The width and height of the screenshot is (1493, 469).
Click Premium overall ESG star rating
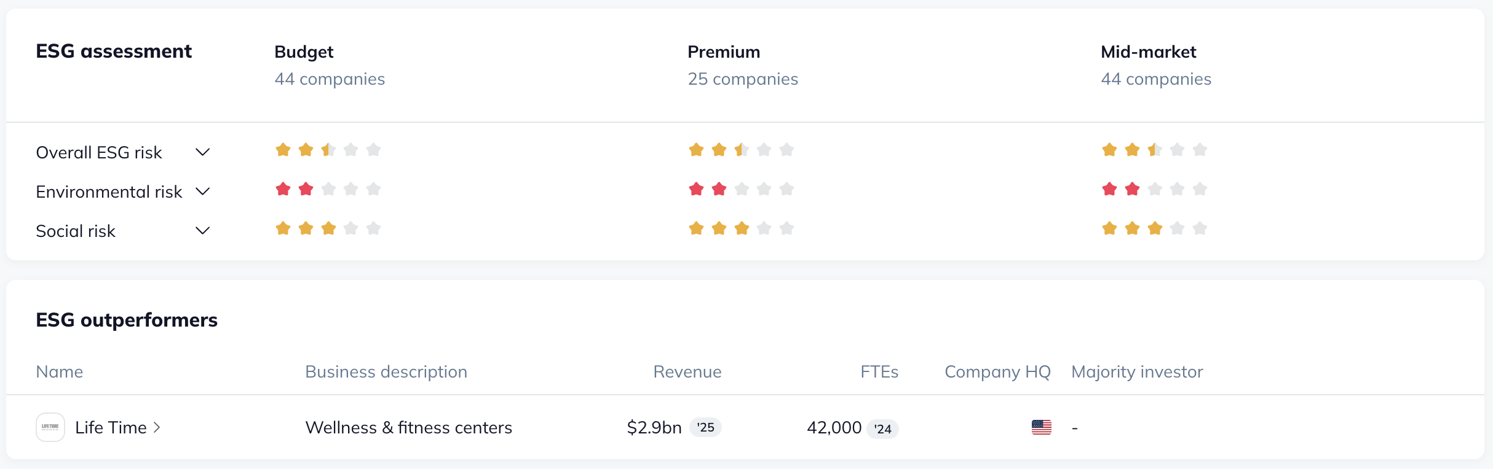click(741, 150)
